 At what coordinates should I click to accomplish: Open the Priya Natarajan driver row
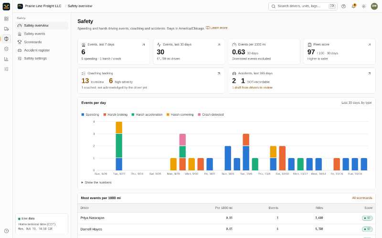(x=226, y=218)
